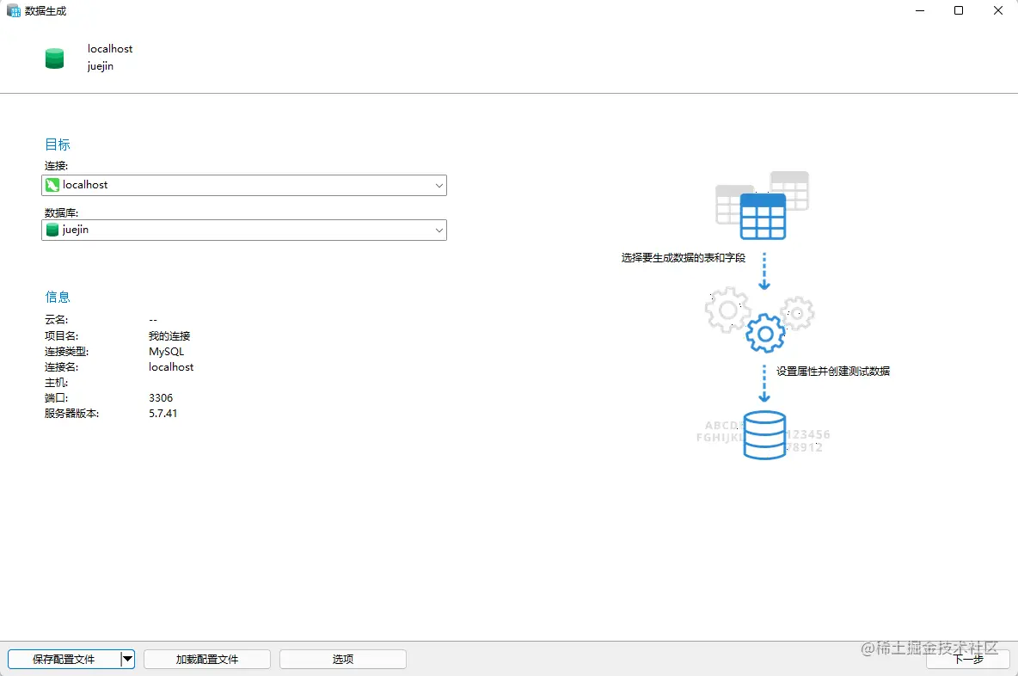This screenshot has height=676, width=1018.
Task: Click the 服务器版本 label
Action: pos(71,414)
